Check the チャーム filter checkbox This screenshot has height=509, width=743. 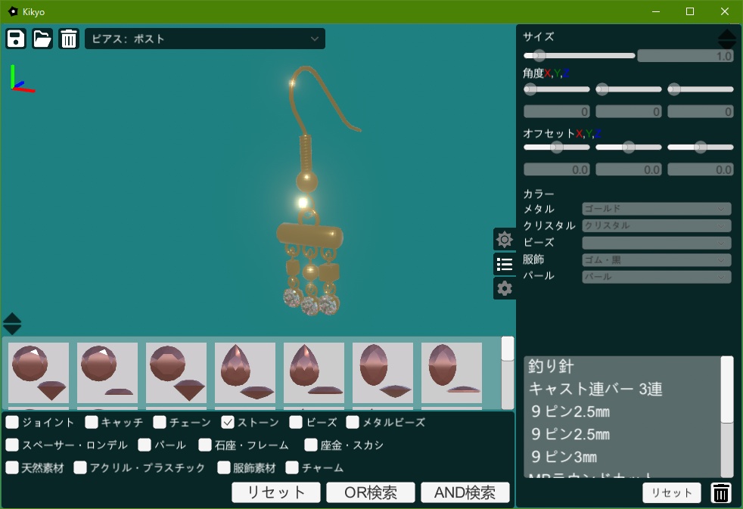pyautogui.click(x=292, y=468)
